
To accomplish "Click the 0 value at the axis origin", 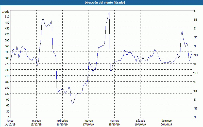I will coord(9,117).
